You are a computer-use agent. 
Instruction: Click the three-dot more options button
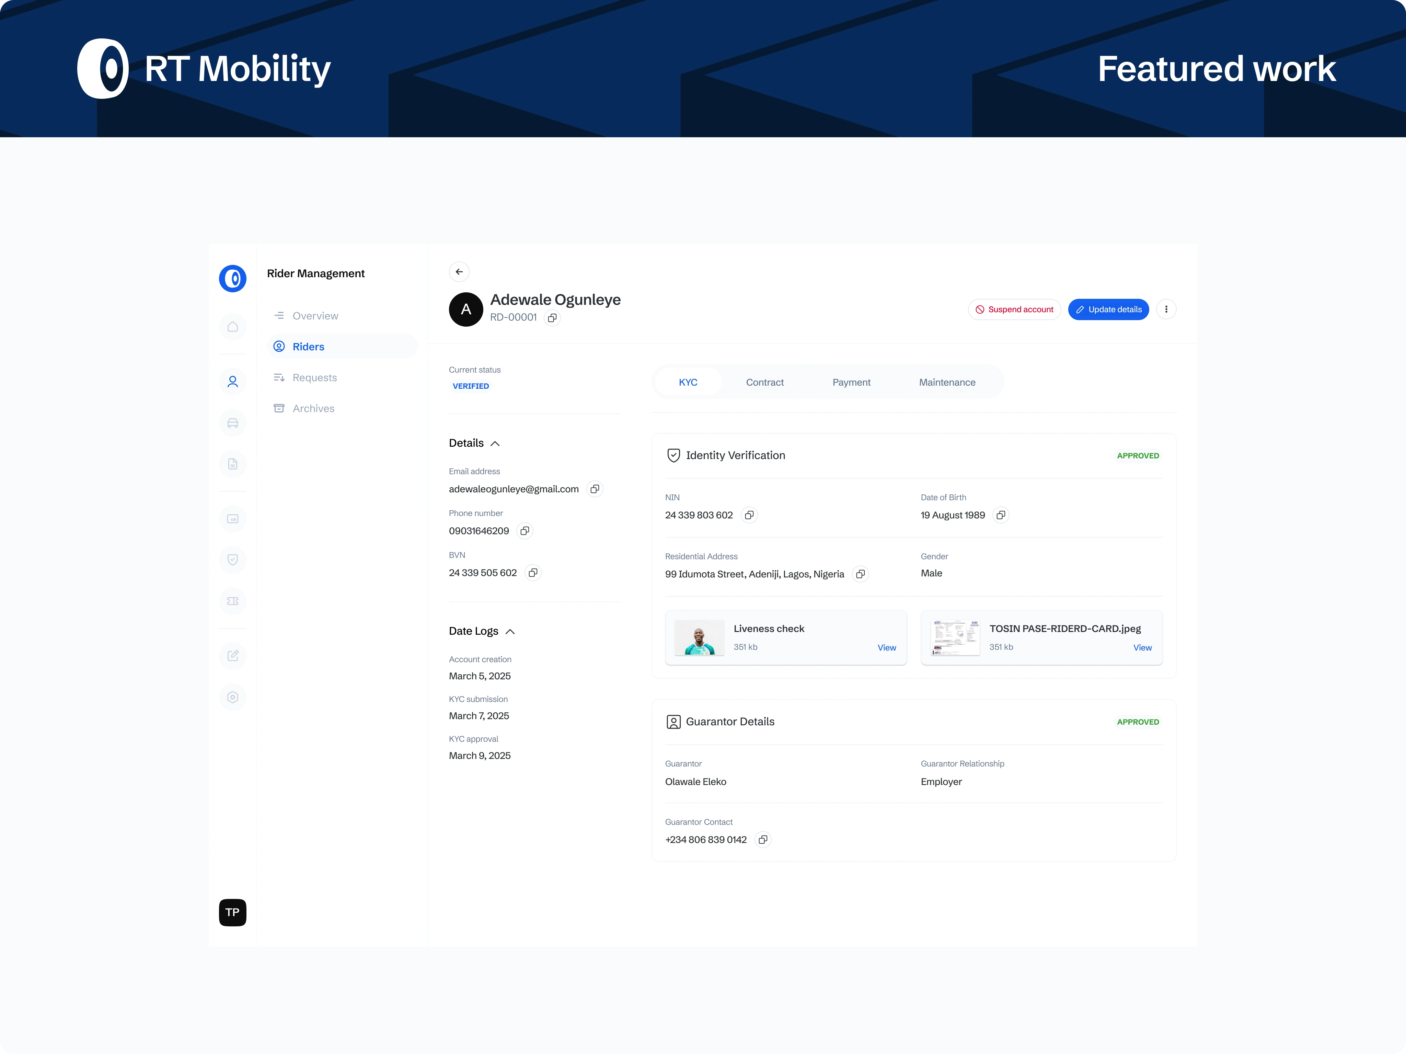click(x=1166, y=309)
